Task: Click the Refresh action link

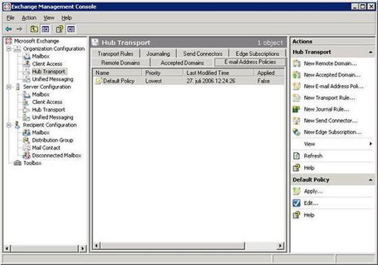Action: pos(313,156)
